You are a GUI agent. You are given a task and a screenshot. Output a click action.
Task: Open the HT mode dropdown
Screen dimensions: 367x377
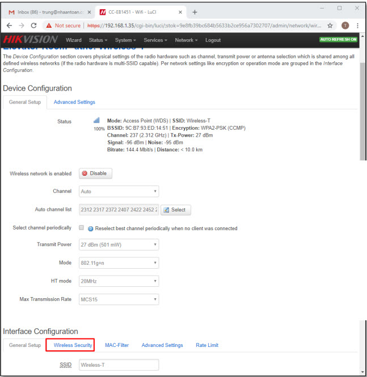[119, 281]
